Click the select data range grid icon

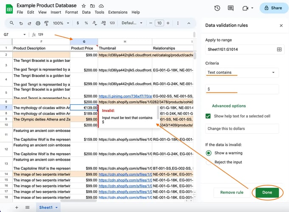[x=279, y=50]
